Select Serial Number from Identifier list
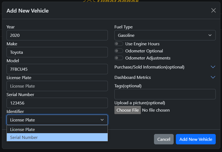The width and height of the screenshot is (222, 152). pyautogui.click(x=57, y=137)
